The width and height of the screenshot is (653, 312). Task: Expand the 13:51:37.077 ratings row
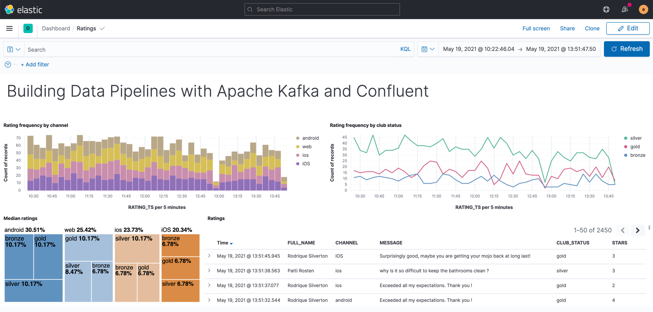209,285
